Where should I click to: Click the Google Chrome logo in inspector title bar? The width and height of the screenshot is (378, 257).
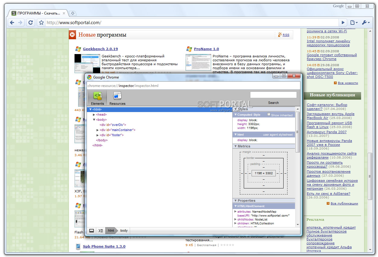click(89, 77)
